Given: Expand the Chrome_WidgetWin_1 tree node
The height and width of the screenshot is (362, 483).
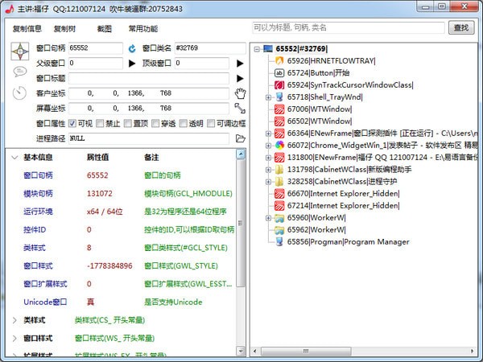Looking at the screenshot, I should point(268,146).
